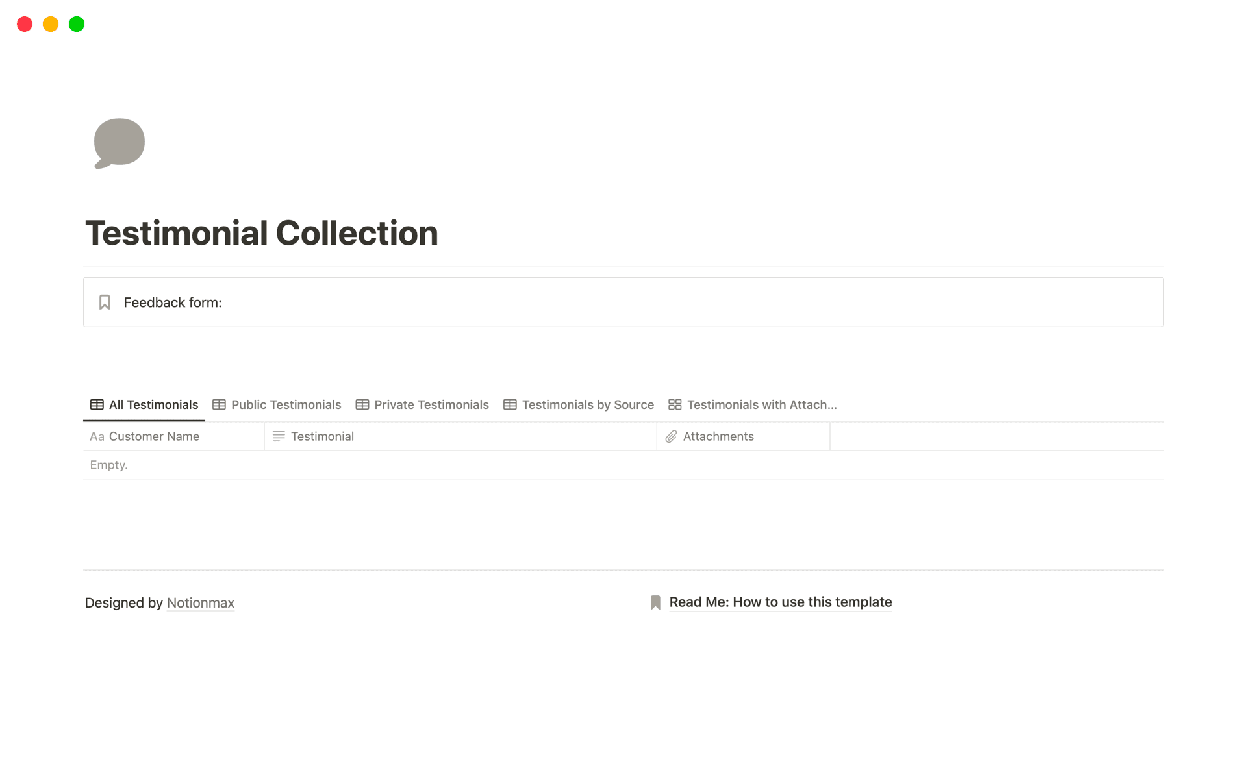This screenshot has height=779, width=1247.
Task: Click the Aa icon in the Customer Name header
Action: 97,436
